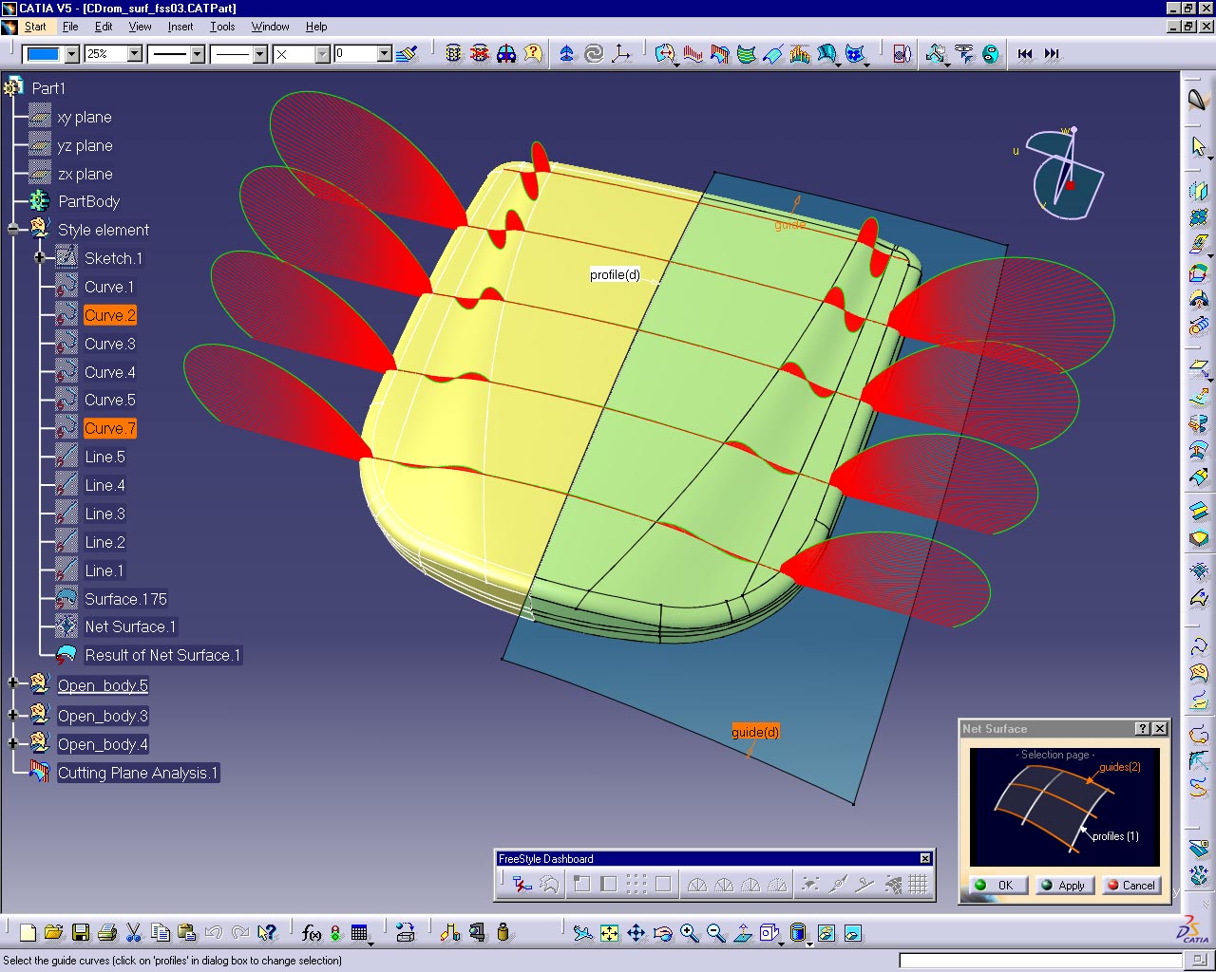Image resolution: width=1216 pixels, height=972 pixels.
Task: Click the Select arrow tool in right toolbar
Action: pyautogui.click(x=1199, y=147)
